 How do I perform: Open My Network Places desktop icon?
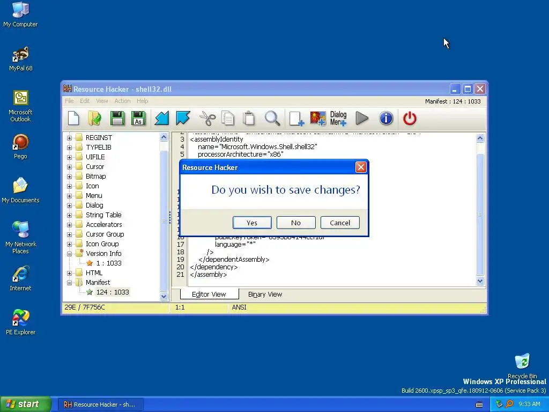[x=21, y=238]
